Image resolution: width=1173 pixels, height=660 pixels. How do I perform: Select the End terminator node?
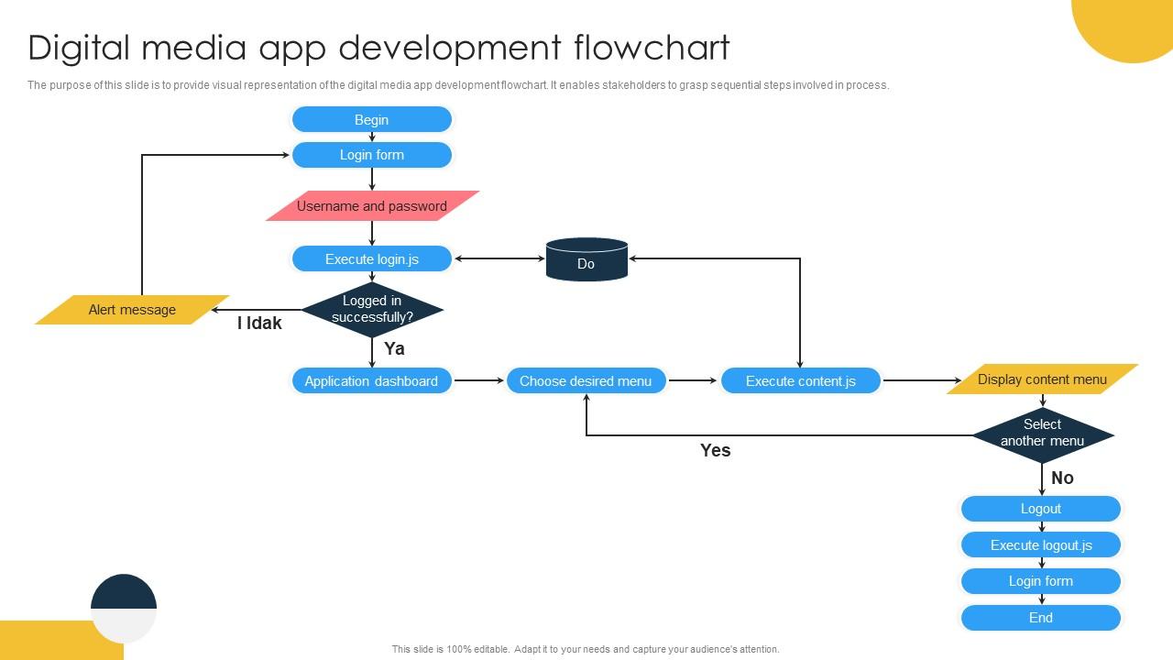click(x=1041, y=618)
